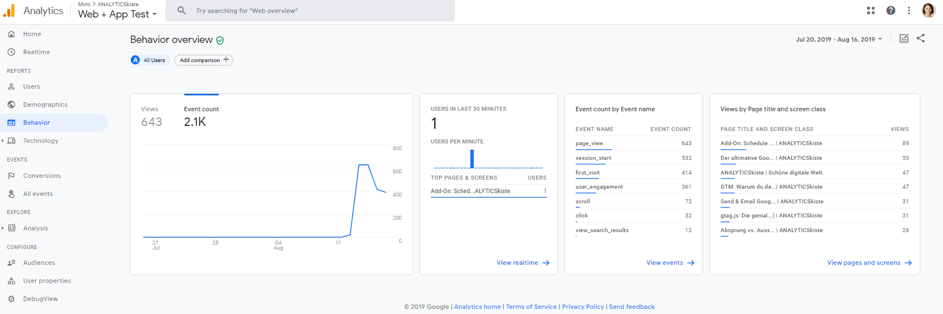Click the blue users-per-minute bar
Image resolution: width=943 pixels, height=314 pixels.
click(x=472, y=159)
